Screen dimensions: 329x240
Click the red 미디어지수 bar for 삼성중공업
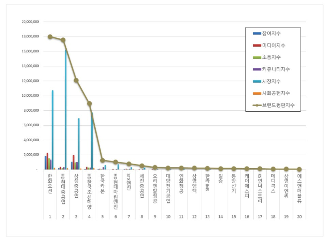(74, 162)
